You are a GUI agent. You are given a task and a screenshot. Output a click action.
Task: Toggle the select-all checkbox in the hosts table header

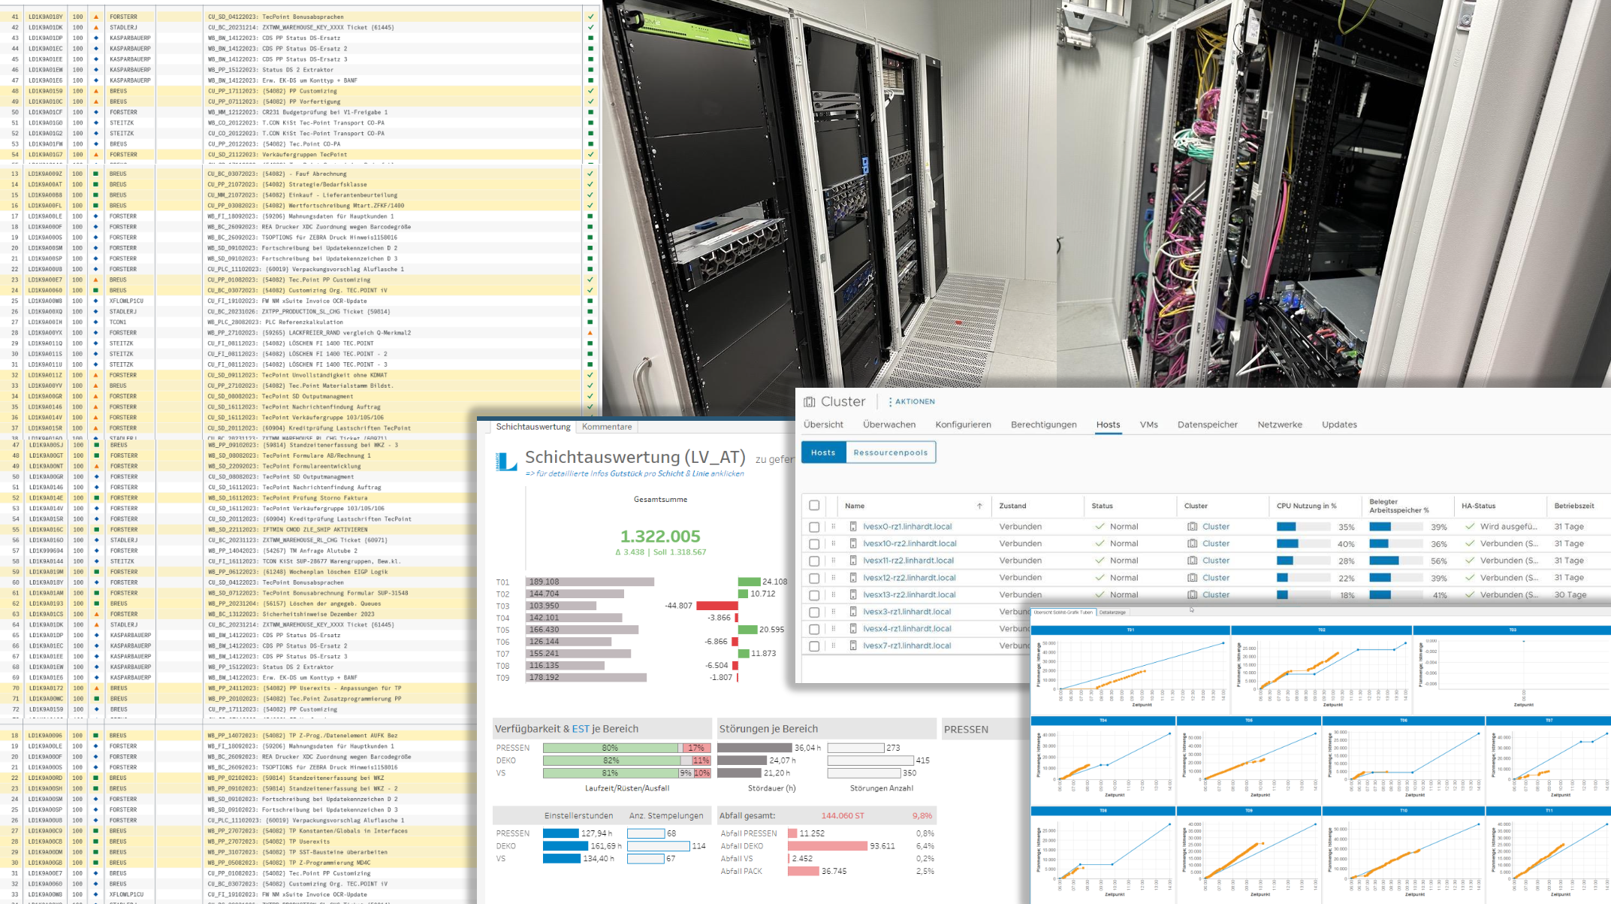click(x=814, y=506)
